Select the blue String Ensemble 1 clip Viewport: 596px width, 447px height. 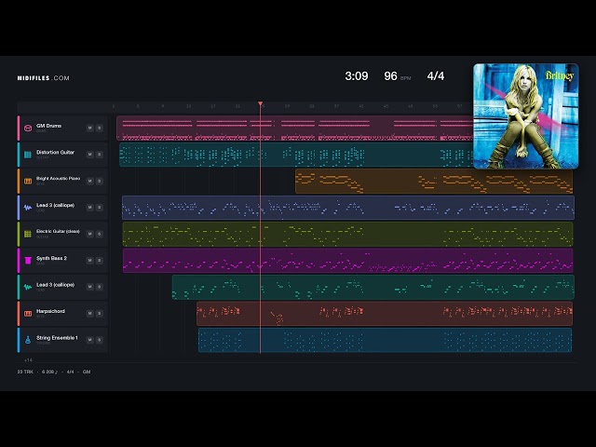(x=385, y=340)
